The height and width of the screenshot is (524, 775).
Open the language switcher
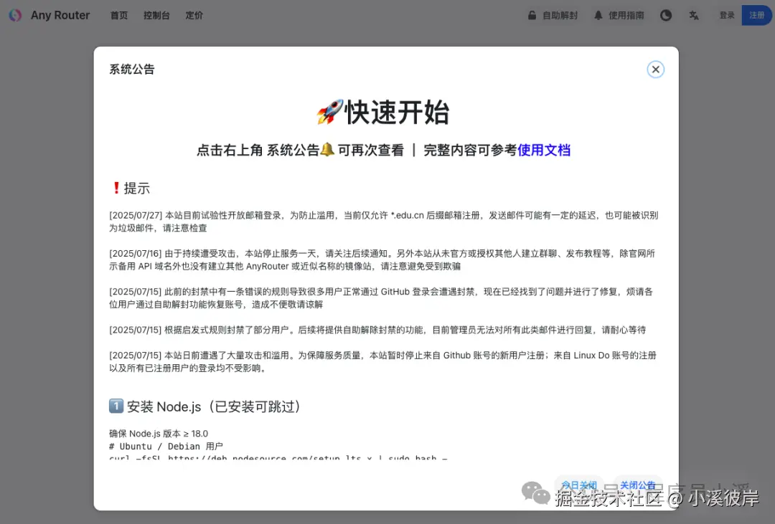point(694,15)
